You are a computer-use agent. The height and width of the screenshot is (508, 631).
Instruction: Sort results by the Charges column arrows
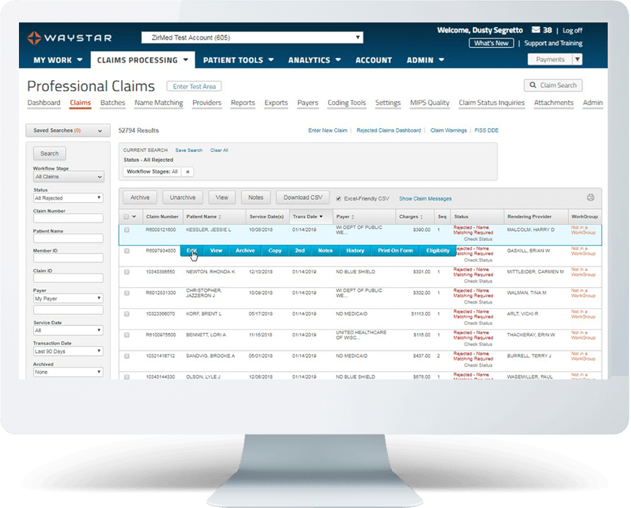[x=423, y=216]
